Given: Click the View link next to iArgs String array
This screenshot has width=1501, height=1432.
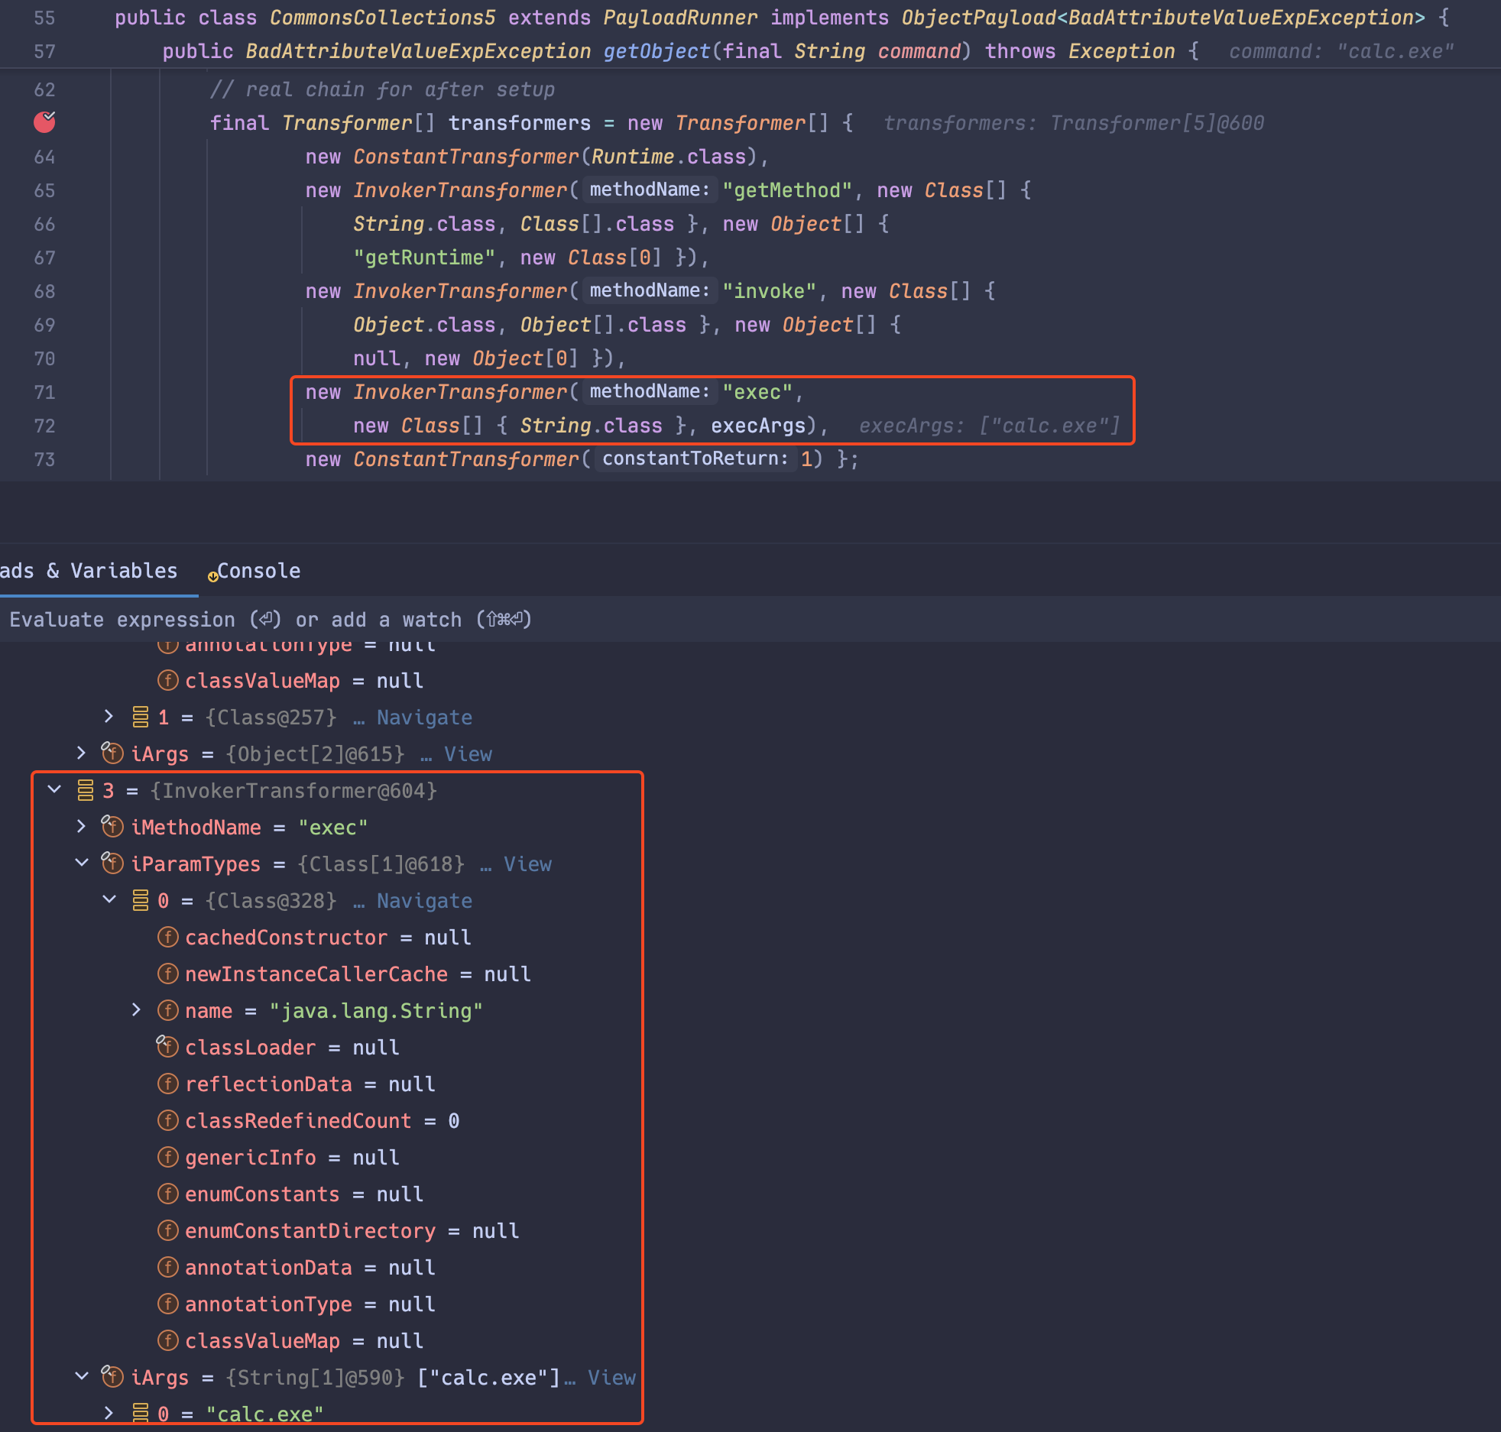Looking at the screenshot, I should 611,1377.
